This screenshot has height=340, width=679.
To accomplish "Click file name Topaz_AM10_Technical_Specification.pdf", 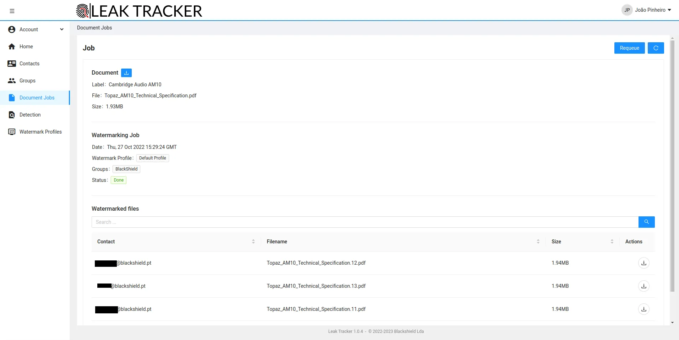I will point(150,96).
